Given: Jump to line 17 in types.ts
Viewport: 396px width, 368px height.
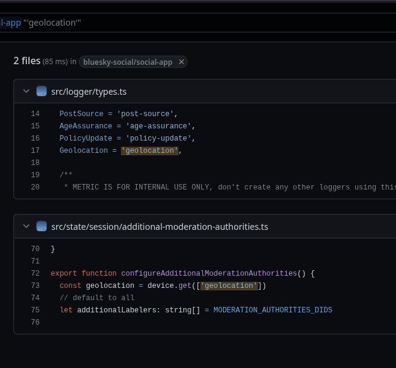Looking at the screenshot, I should coord(35,150).
